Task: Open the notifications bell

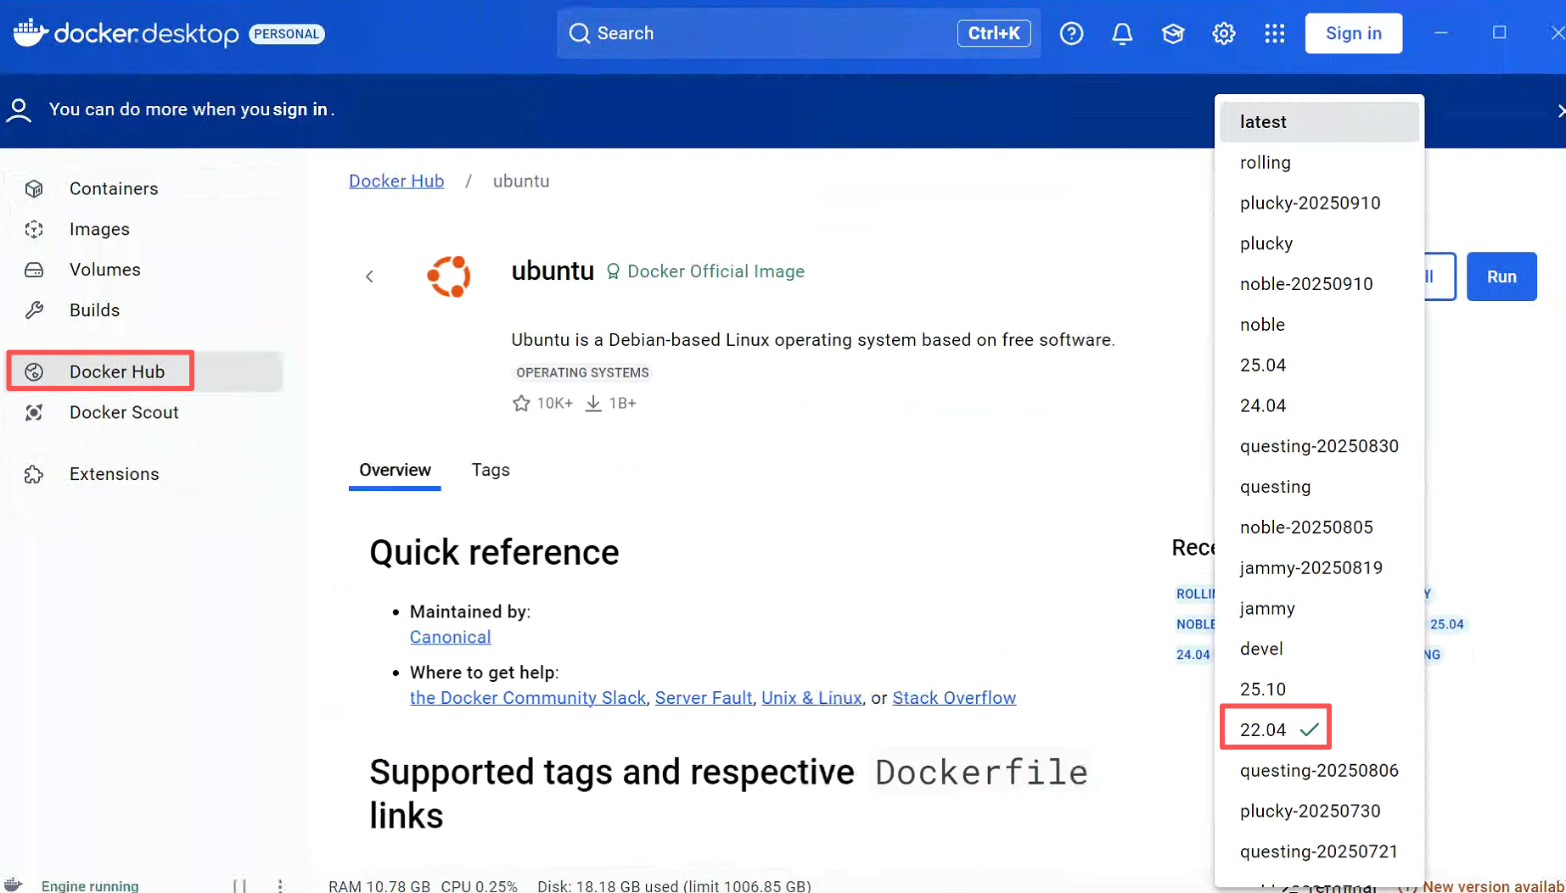Action: [1122, 33]
